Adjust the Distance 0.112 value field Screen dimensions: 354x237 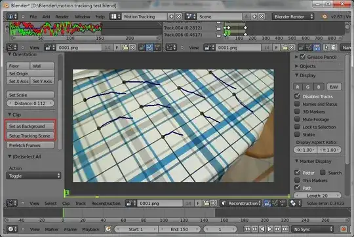[30, 103]
